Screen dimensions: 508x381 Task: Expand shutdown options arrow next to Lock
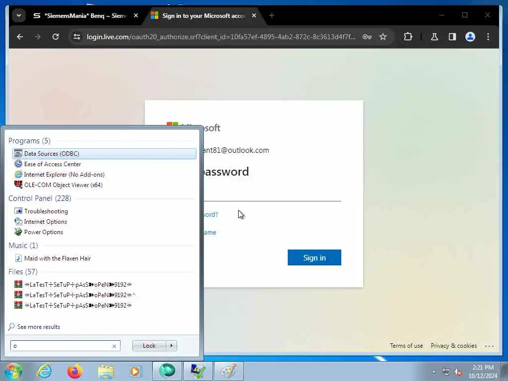171,346
